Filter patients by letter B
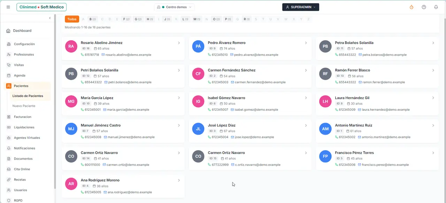The height and width of the screenshot is (203, 446). click(x=92, y=19)
